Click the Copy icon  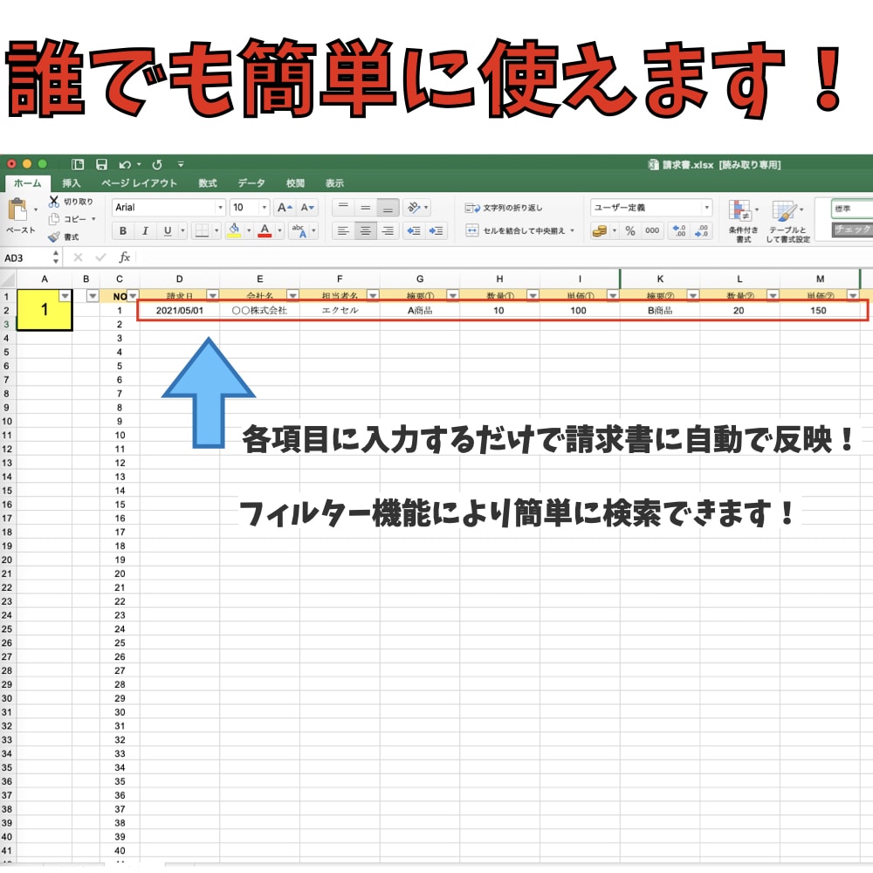(53, 219)
